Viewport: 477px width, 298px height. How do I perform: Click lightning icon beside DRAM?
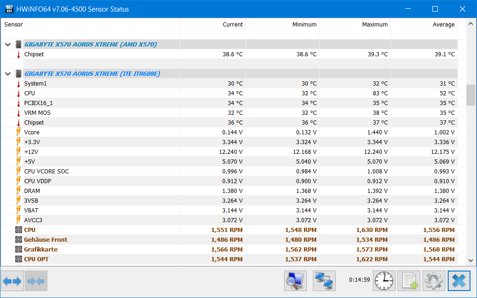[19, 191]
